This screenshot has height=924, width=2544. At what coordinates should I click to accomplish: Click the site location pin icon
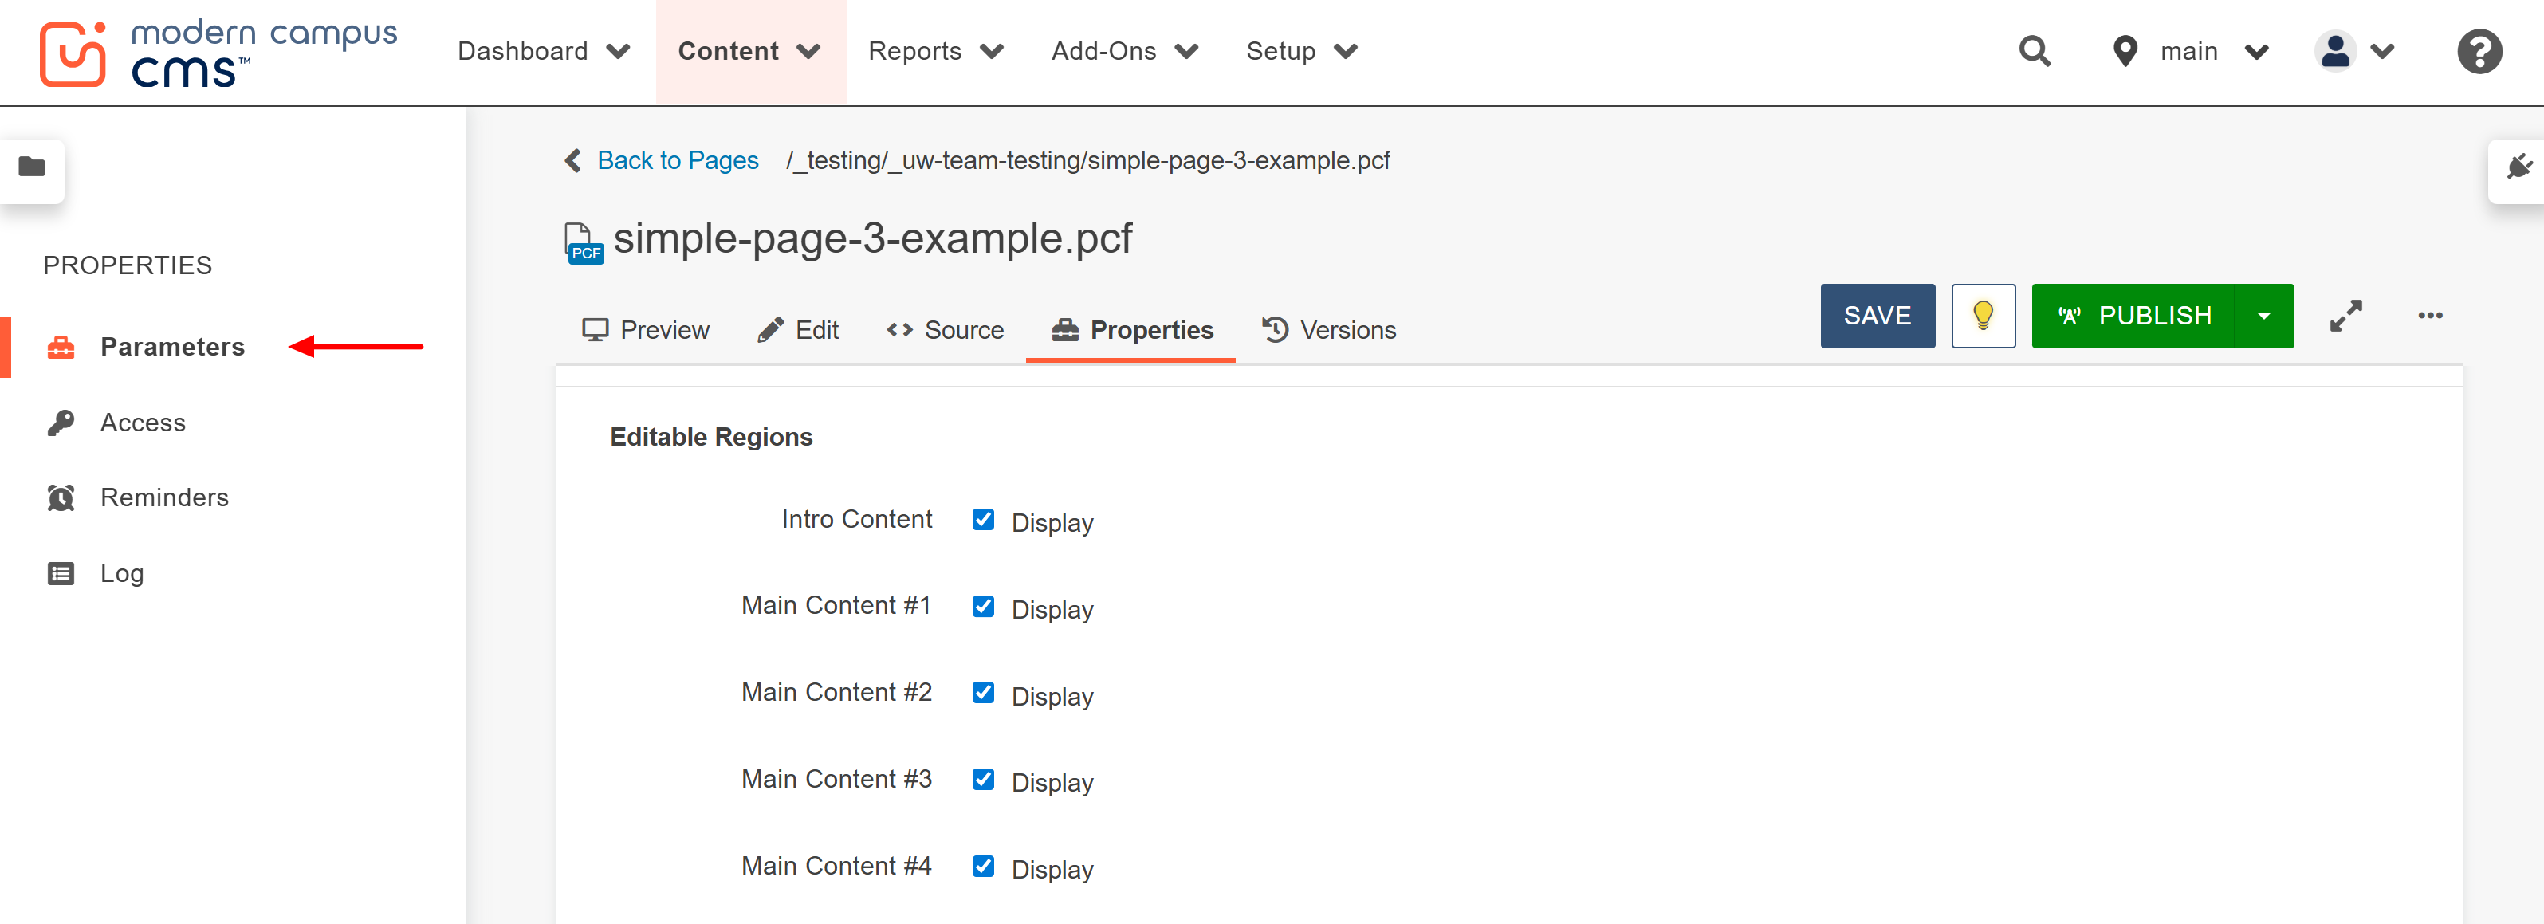click(2125, 50)
